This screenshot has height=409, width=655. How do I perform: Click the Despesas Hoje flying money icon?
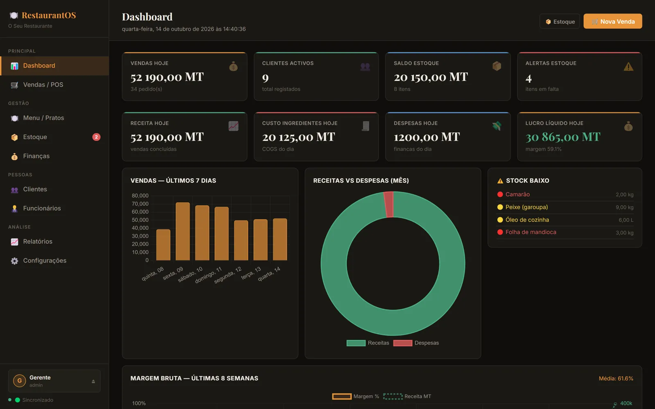[497, 126]
